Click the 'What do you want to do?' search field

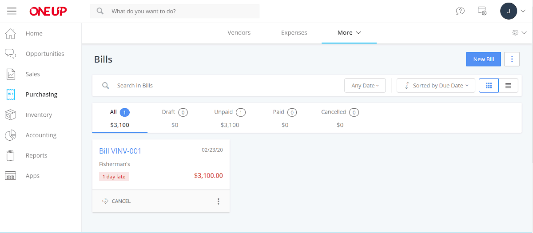(175, 11)
